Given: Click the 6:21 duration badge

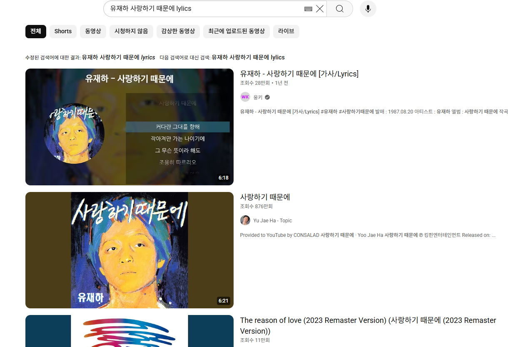Looking at the screenshot, I should pyautogui.click(x=224, y=301).
